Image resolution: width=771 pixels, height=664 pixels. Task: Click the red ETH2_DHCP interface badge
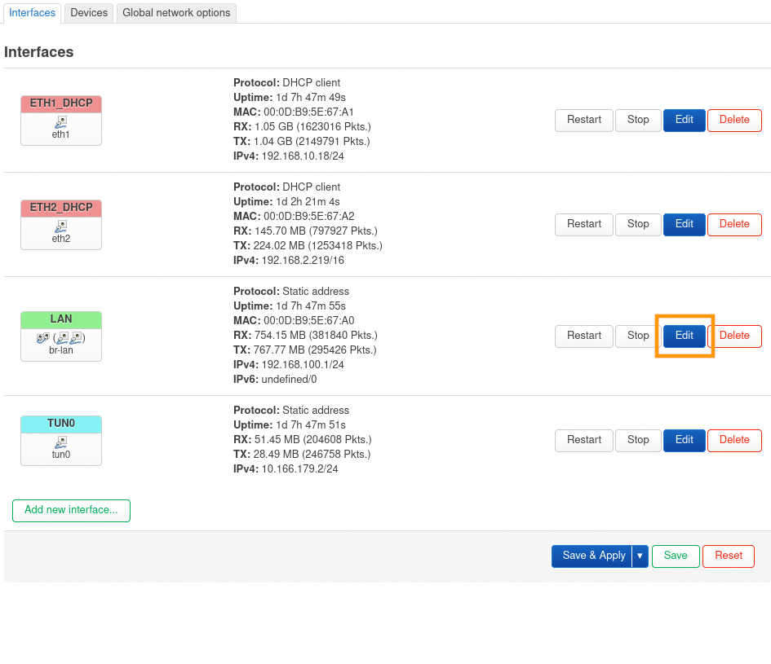pyautogui.click(x=61, y=208)
